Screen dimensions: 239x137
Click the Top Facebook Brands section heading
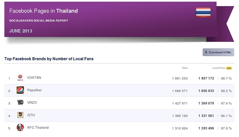click(49, 59)
